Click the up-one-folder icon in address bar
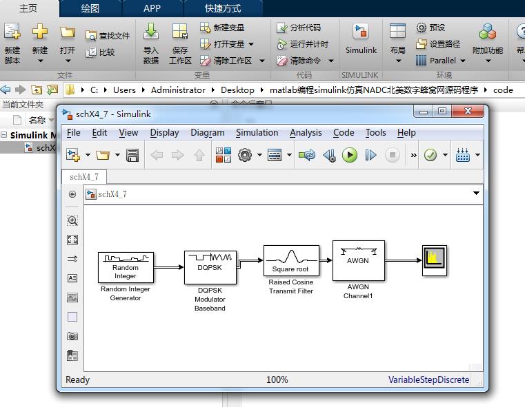 click(37, 90)
